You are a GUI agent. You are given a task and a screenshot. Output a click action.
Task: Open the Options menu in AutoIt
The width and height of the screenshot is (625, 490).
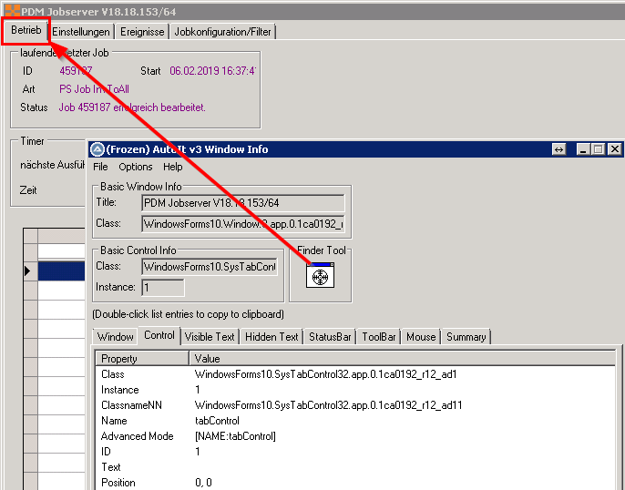tap(136, 167)
